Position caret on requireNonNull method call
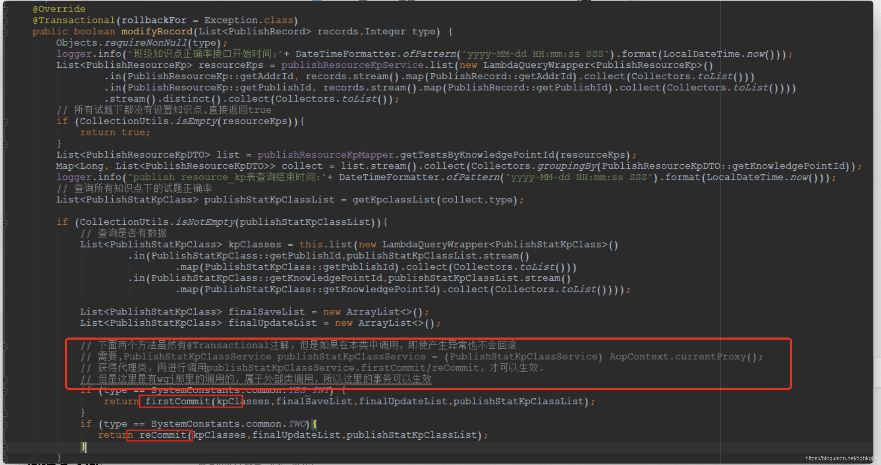This screenshot has height=465, width=881. (x=146, y=43)
